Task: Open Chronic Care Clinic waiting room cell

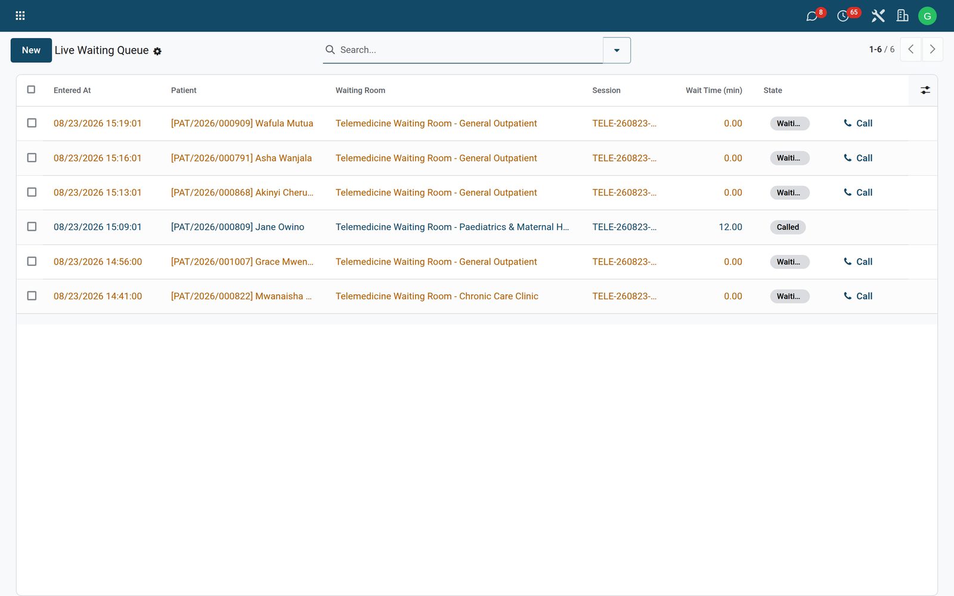Action: (437, 296)
